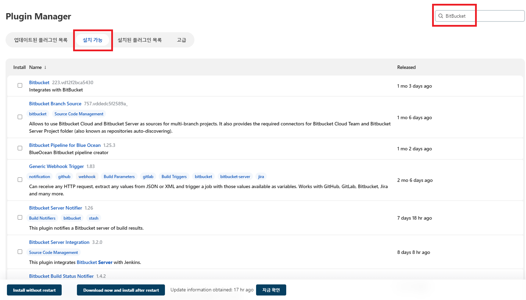Click the stash tag
Image resolution: width=526 pixels, height=300 pixels.
click(94, 218)
